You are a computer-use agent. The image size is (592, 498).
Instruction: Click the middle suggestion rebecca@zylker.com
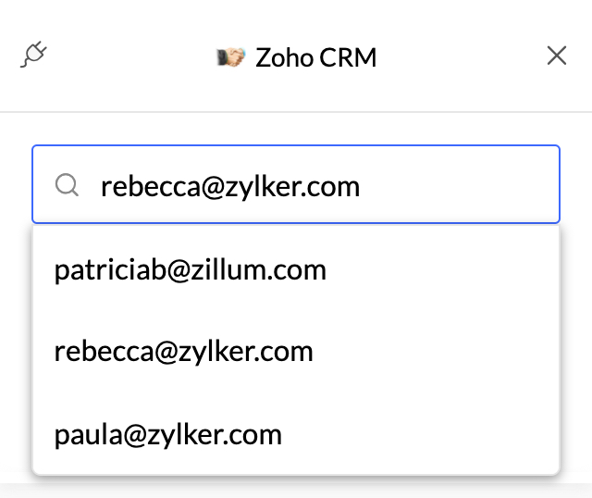pos(184,352)
